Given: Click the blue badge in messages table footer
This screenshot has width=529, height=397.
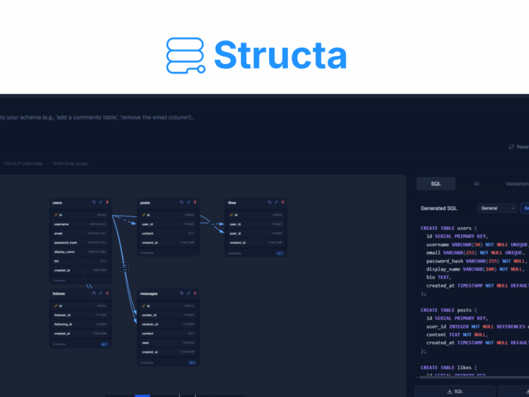Looking at the screenshot, I should click(192, 362).
